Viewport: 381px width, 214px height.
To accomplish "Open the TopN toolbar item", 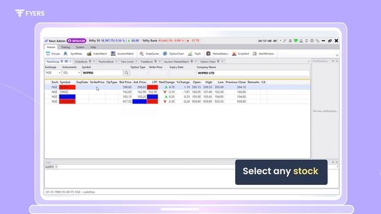I will coord(195,53).
